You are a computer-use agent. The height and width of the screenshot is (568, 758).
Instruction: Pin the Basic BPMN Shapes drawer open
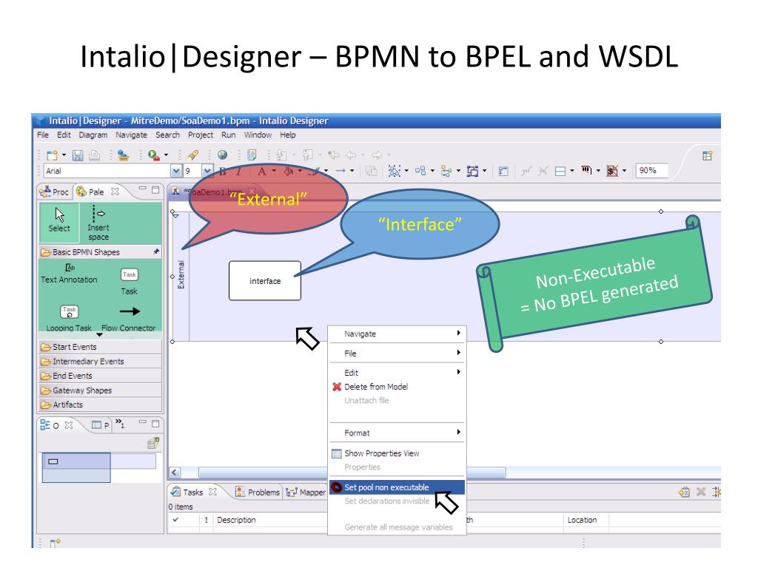[155, 251]
